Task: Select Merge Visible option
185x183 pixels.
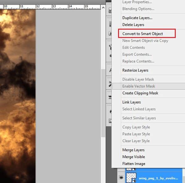Action: click(134, 157)
